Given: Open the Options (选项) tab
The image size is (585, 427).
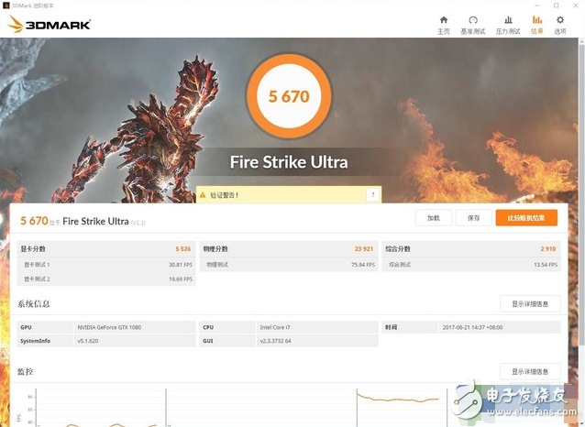Looking at the screenshot, I should tap(560, 24).
